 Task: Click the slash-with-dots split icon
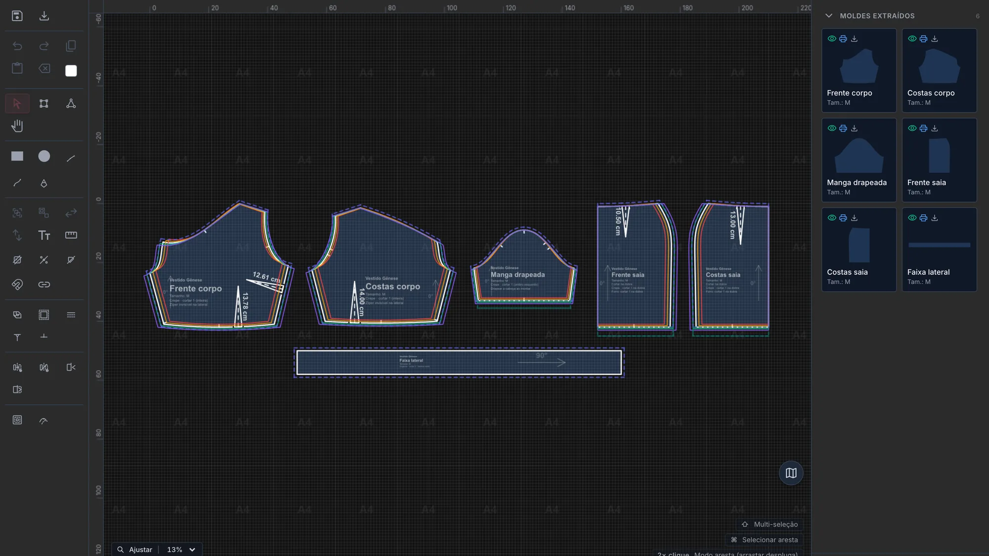44,260
